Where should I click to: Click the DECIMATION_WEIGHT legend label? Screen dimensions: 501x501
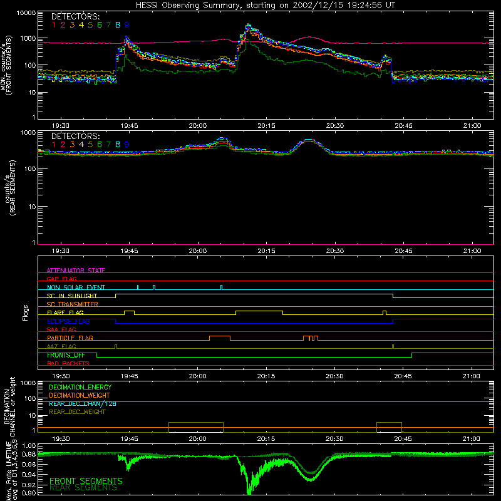pos(80,396)
